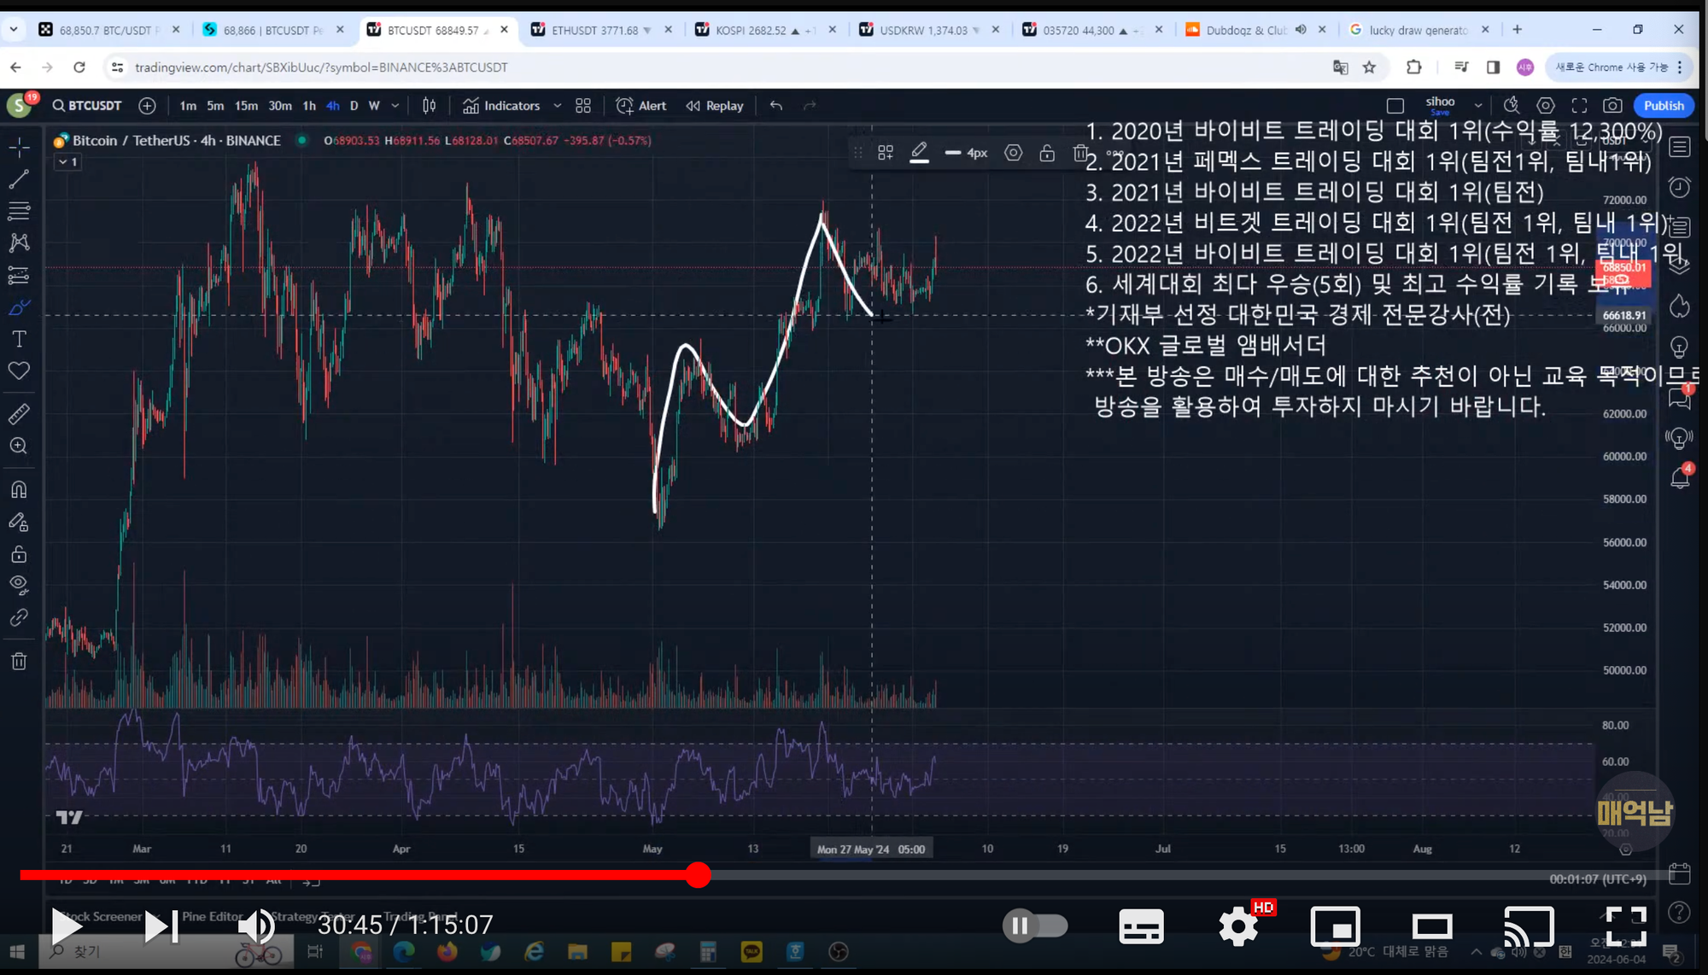
Task: Enter TradingView fullscreen mode
Action: (x=1579, y=106)
